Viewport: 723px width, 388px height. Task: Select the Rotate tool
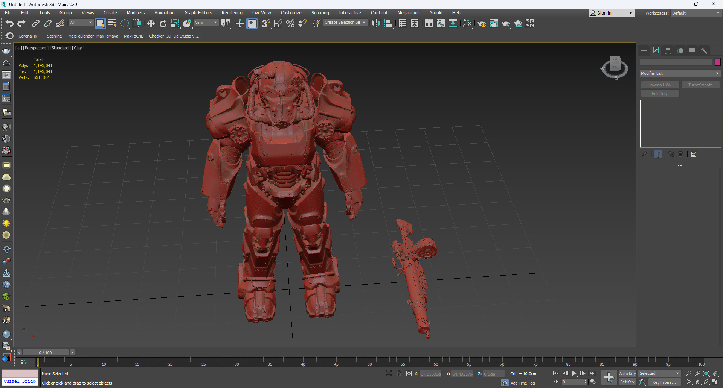[163, 24]
